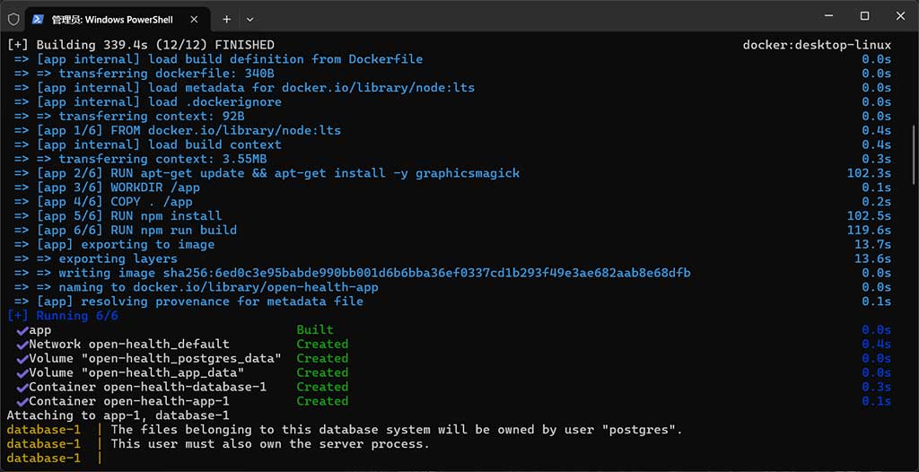Close the terminal window

coord(900,16)
